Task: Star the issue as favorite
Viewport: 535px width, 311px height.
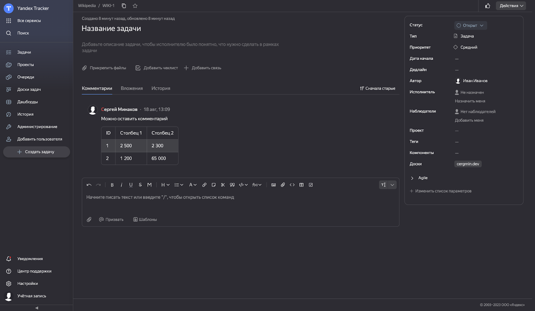Action: tap(135, 6)
